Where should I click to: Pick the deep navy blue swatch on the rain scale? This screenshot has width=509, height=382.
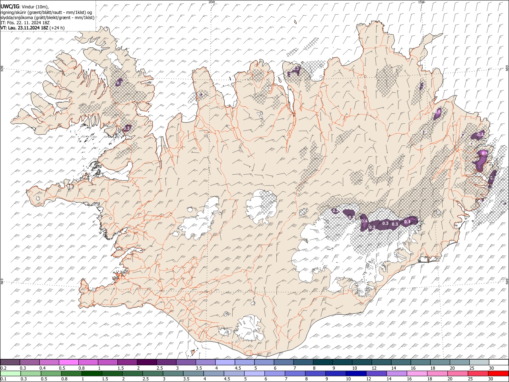(356, 374)
